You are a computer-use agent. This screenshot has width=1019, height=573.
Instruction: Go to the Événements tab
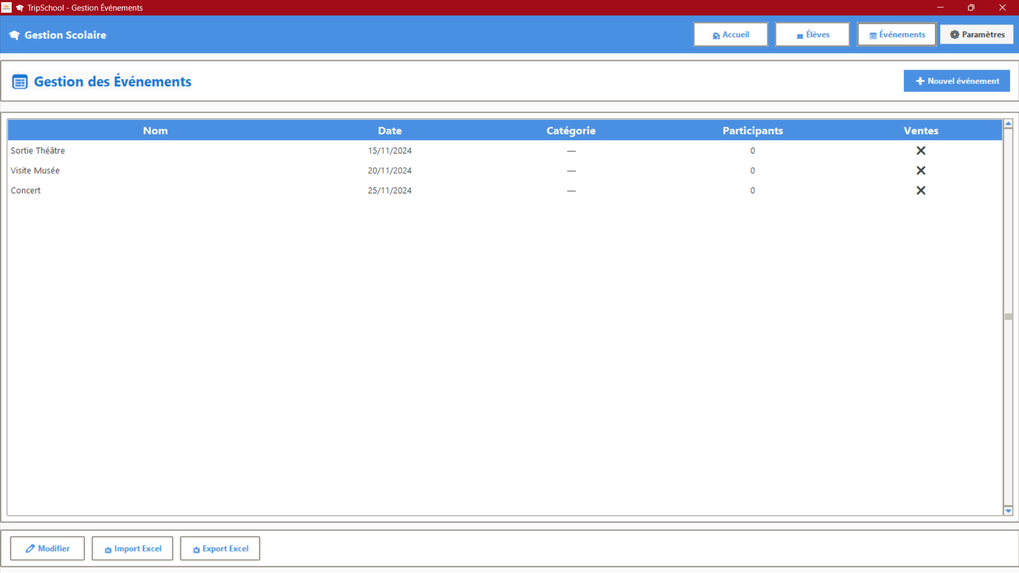896,35
